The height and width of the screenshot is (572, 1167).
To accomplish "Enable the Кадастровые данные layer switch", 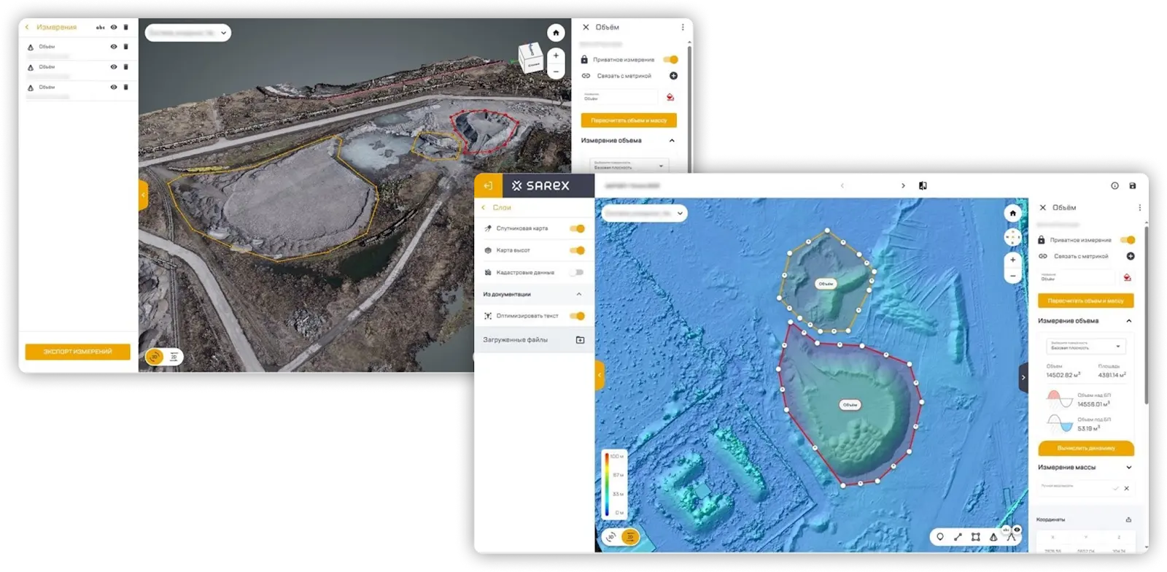I will point(577,272).
